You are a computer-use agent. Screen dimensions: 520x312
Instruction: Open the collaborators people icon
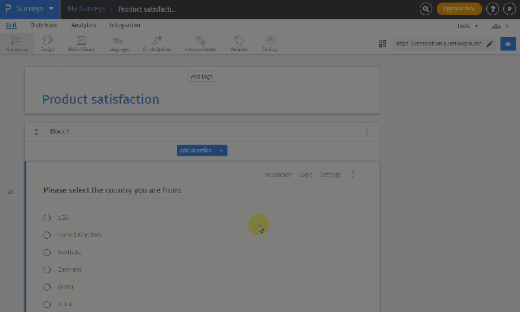(496, 26)
